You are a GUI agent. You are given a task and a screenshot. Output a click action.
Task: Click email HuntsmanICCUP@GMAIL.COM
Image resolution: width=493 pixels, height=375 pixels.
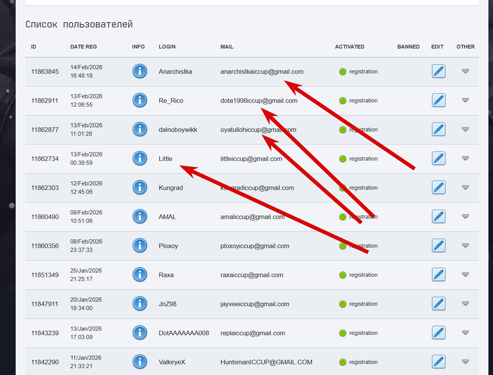click(266, 362)
